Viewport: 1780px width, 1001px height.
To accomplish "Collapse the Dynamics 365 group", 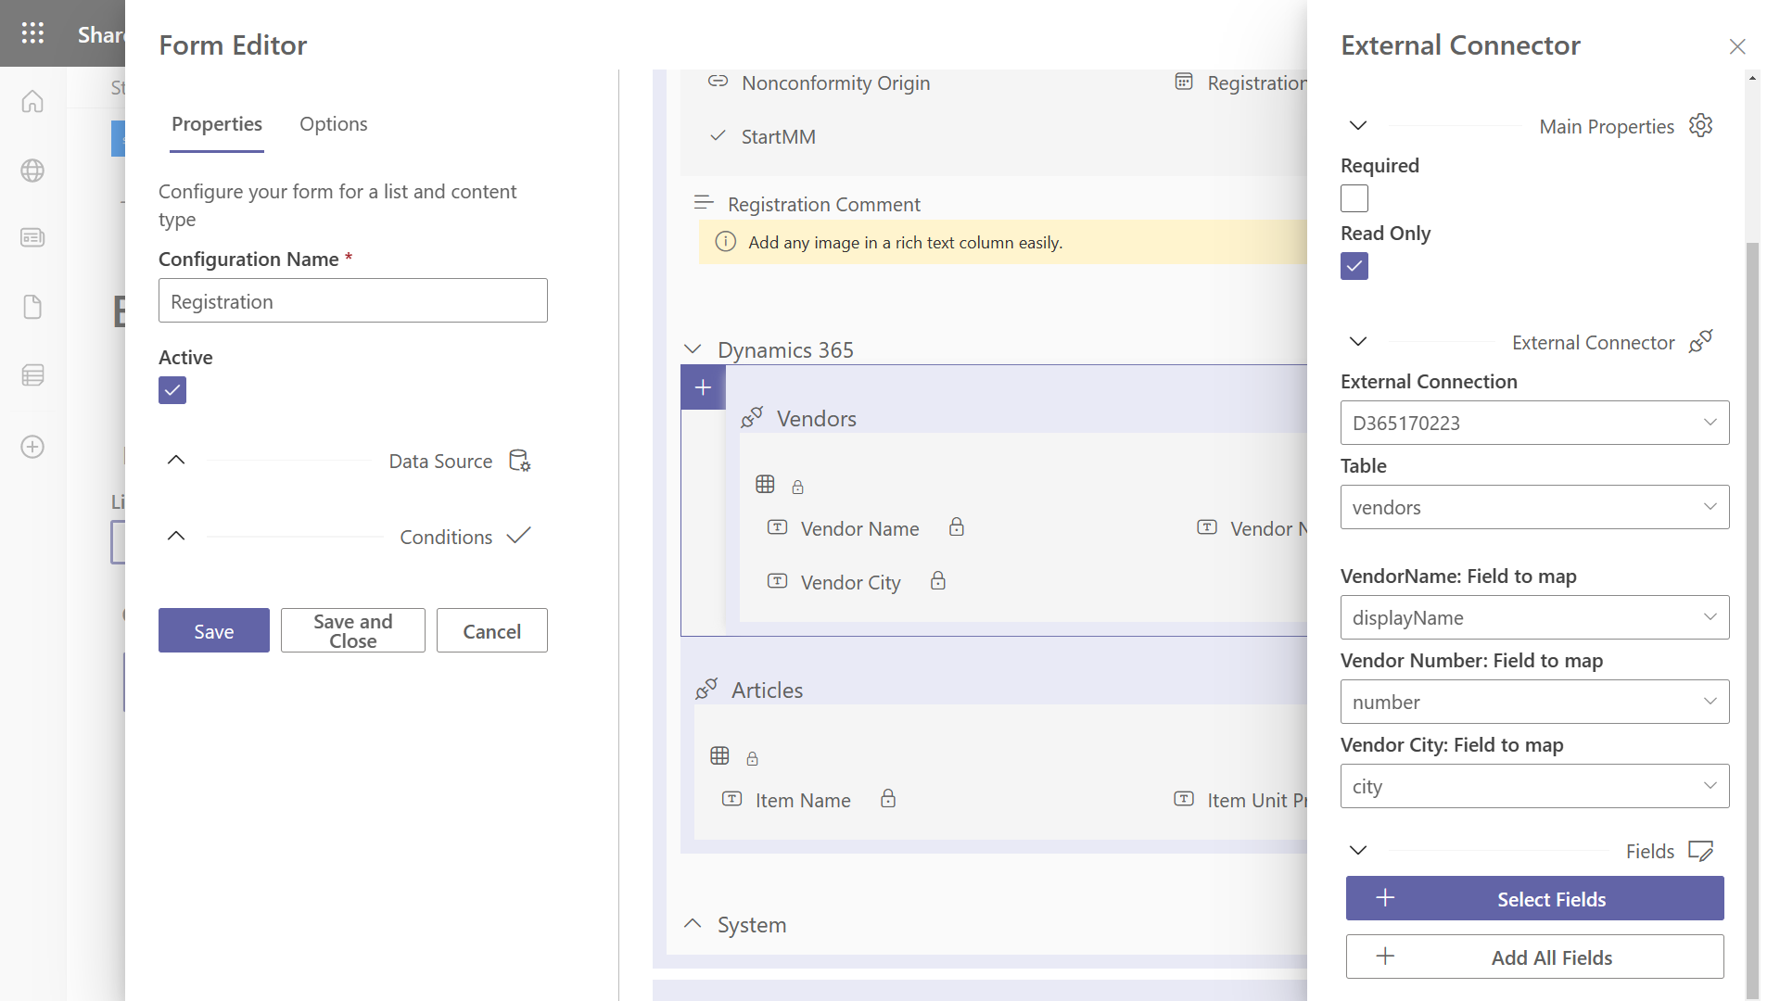I will (x=693, y=349).
